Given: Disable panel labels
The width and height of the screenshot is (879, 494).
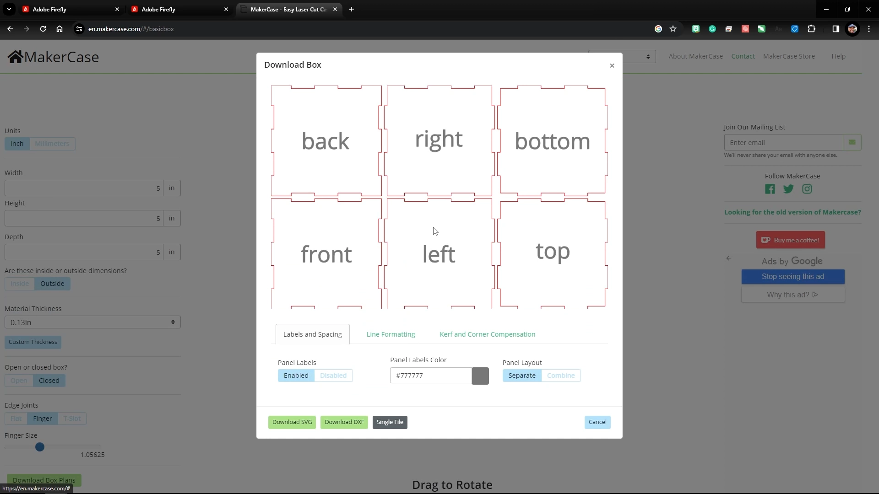Looking at the screenshot, I should [333, 376].
